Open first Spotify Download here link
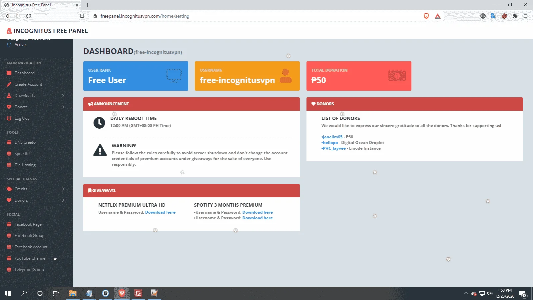 coord(258,212)
